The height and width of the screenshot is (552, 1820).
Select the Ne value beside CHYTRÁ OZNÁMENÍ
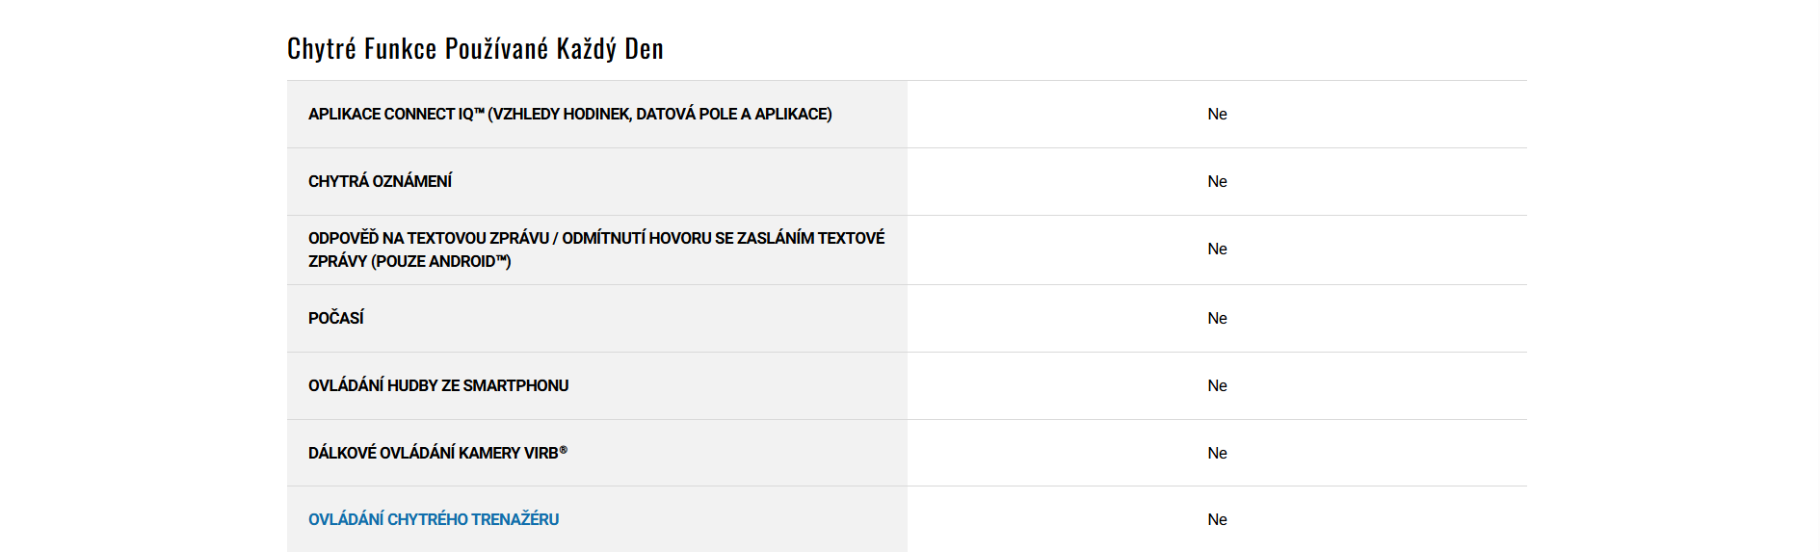tap(1217, 181)
